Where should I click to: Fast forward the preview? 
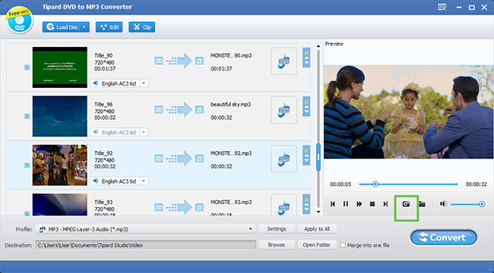pos(359,204)
